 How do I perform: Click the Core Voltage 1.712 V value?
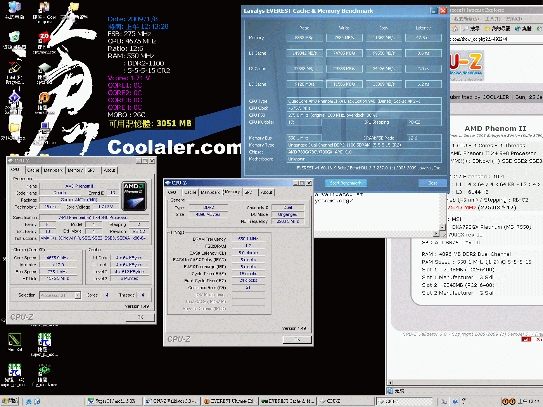tap(105, 207)
